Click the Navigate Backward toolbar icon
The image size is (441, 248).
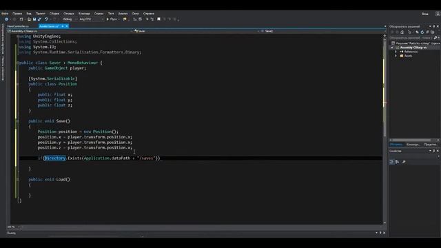6,19
